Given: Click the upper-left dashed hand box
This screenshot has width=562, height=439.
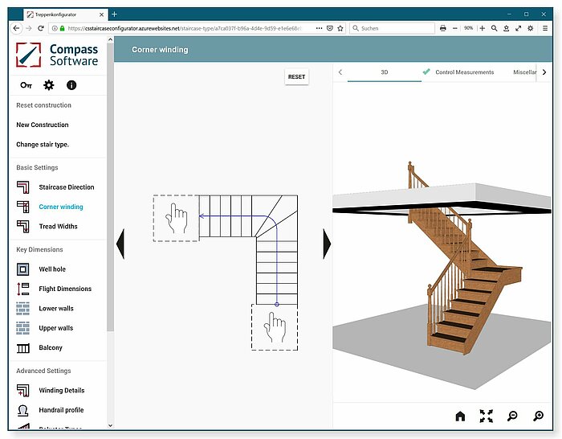Looking at the screenshot, I should click(176, 218).
